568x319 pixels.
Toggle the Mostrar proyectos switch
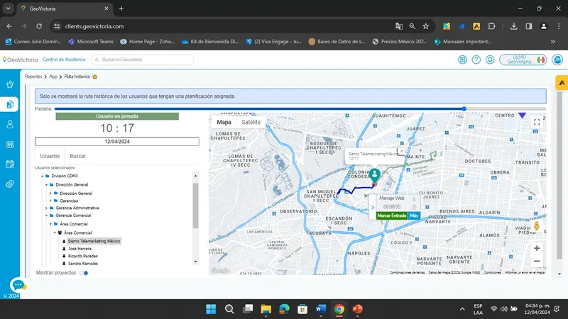point(84,273)
